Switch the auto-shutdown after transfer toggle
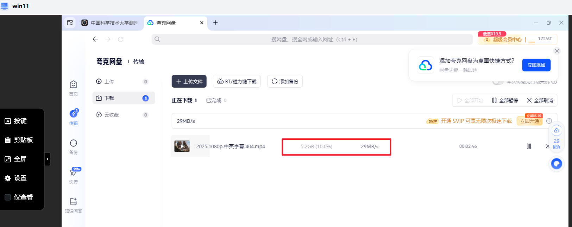This screenshot has width=572, height=227. 498,82
